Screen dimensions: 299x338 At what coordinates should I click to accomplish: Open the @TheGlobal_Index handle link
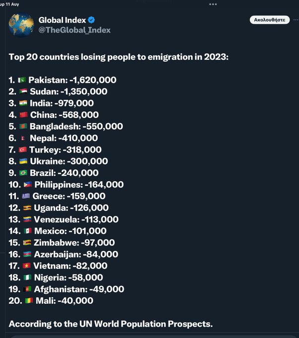(75, 30)
